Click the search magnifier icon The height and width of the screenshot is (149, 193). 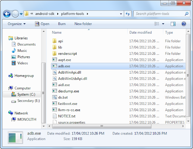(187, 14)
